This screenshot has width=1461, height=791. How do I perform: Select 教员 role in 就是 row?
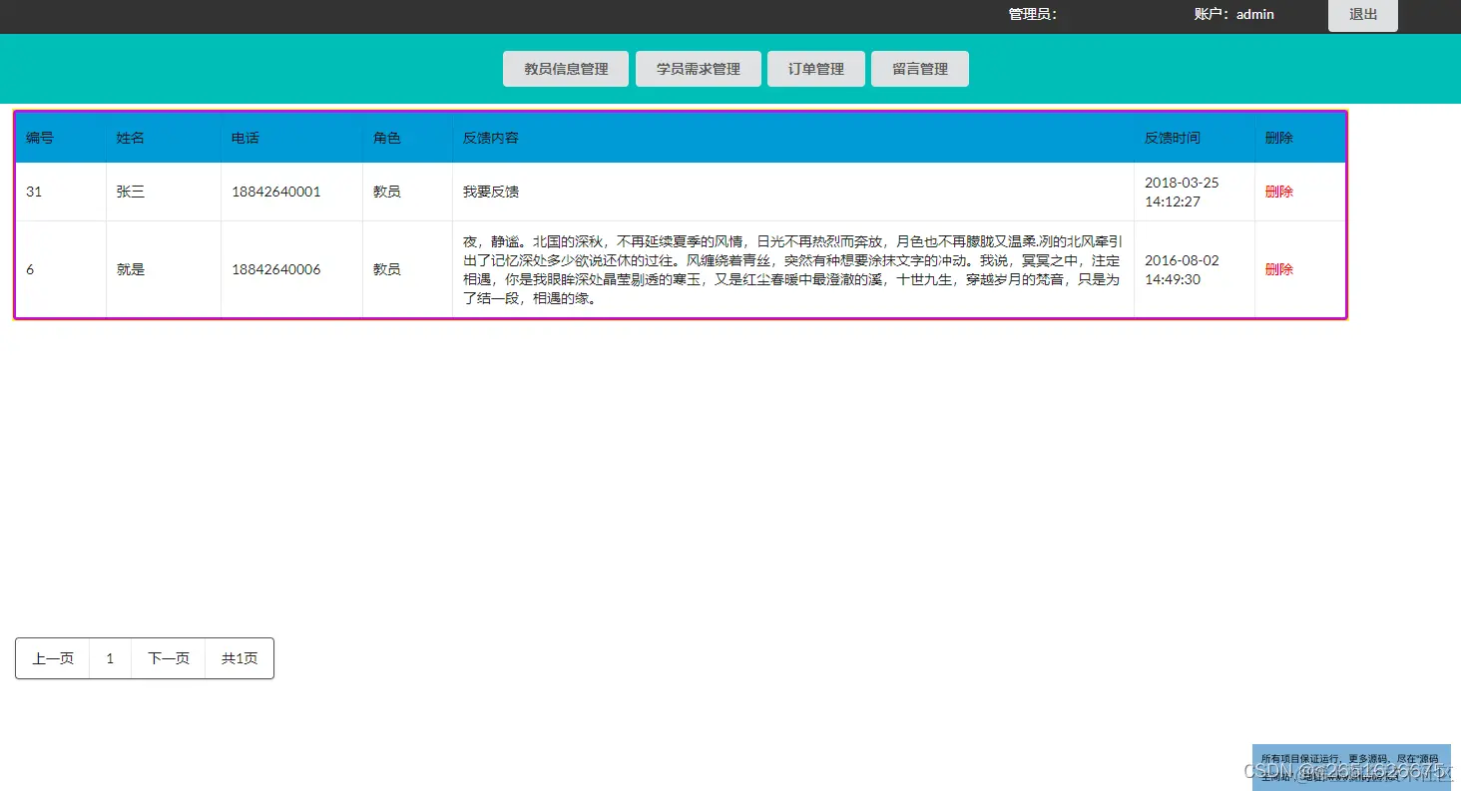[x=387, y=269]
